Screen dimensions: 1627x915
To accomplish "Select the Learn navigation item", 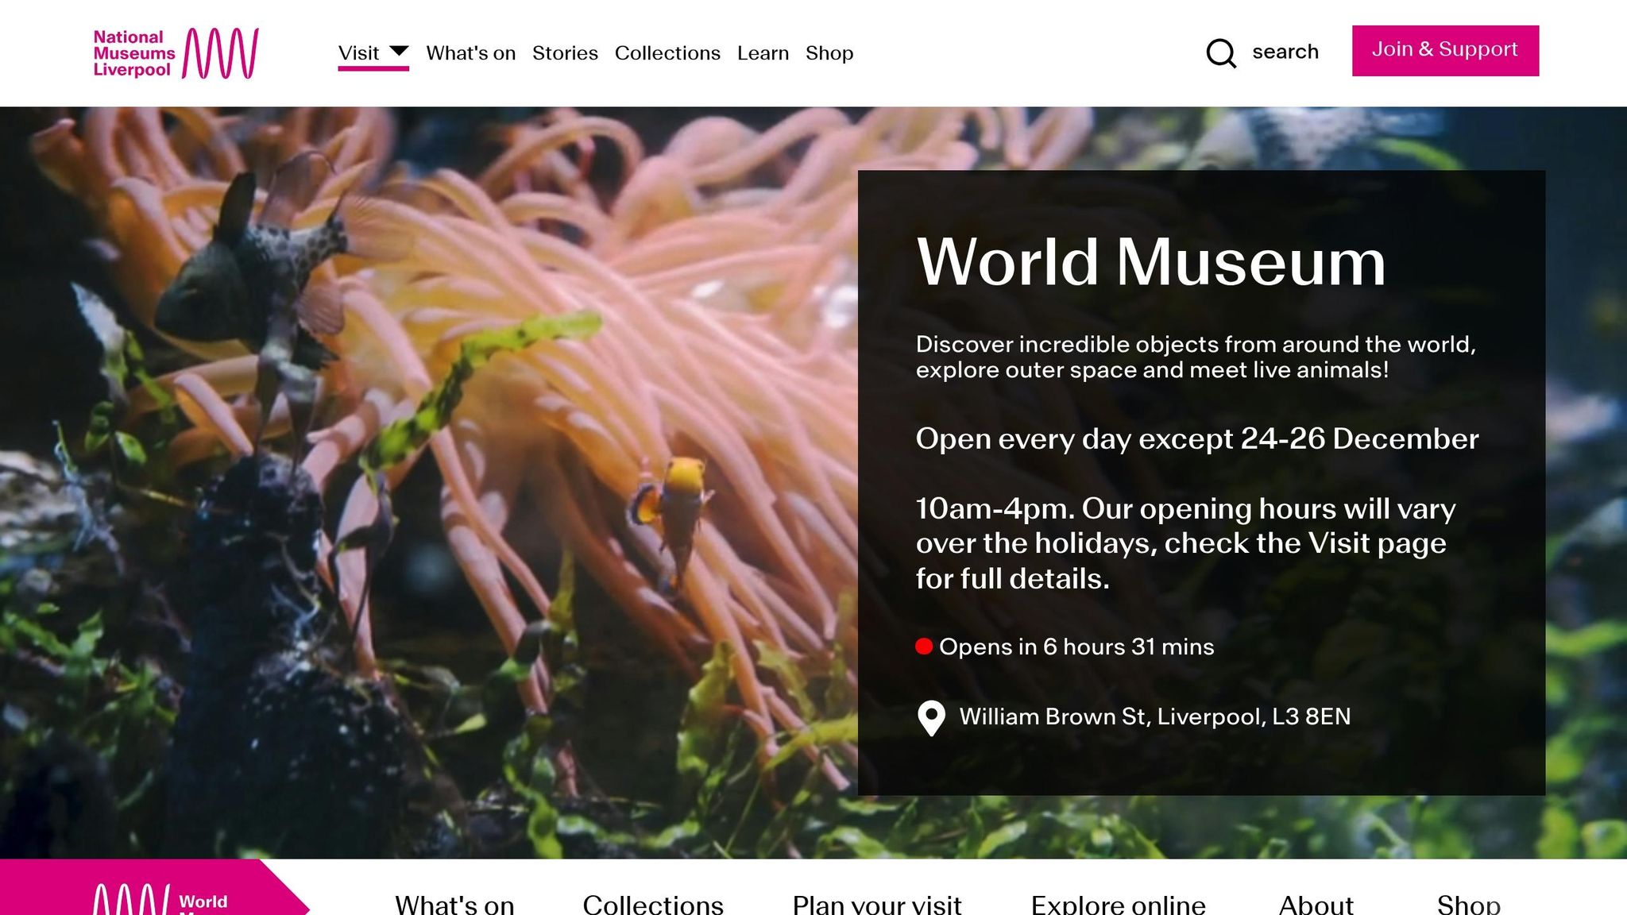I will click(x=763, y=52).
